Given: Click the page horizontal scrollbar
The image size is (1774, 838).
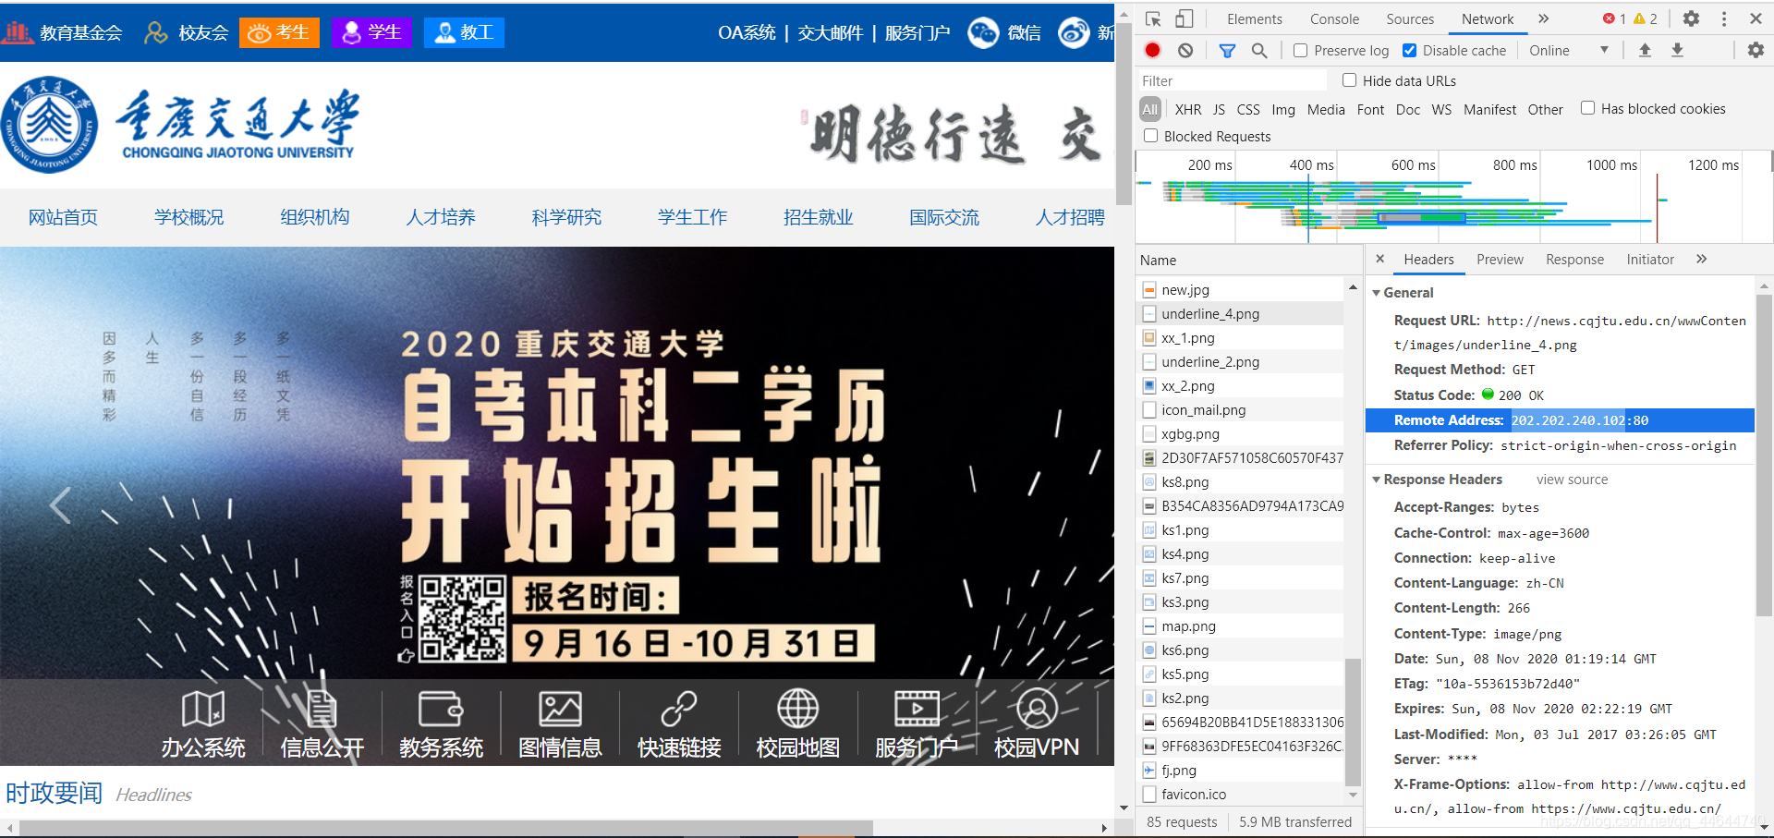Looking at the screenshot, I should point(445,828).
